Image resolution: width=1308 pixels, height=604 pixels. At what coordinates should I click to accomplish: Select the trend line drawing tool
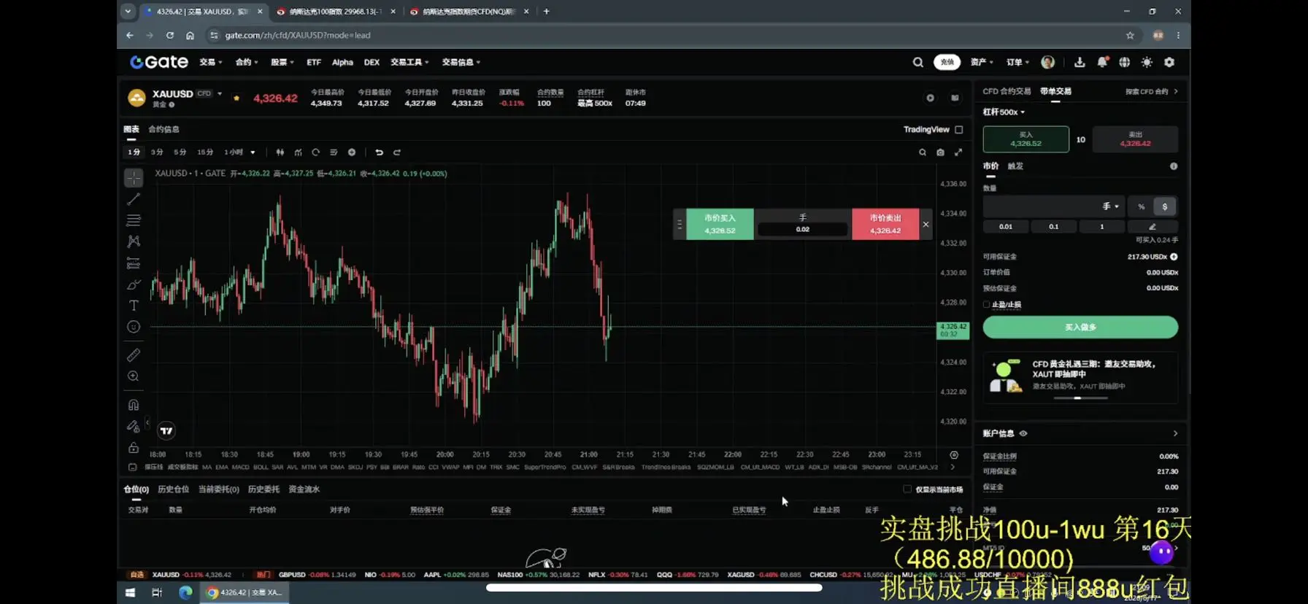[x=134, y=199]
